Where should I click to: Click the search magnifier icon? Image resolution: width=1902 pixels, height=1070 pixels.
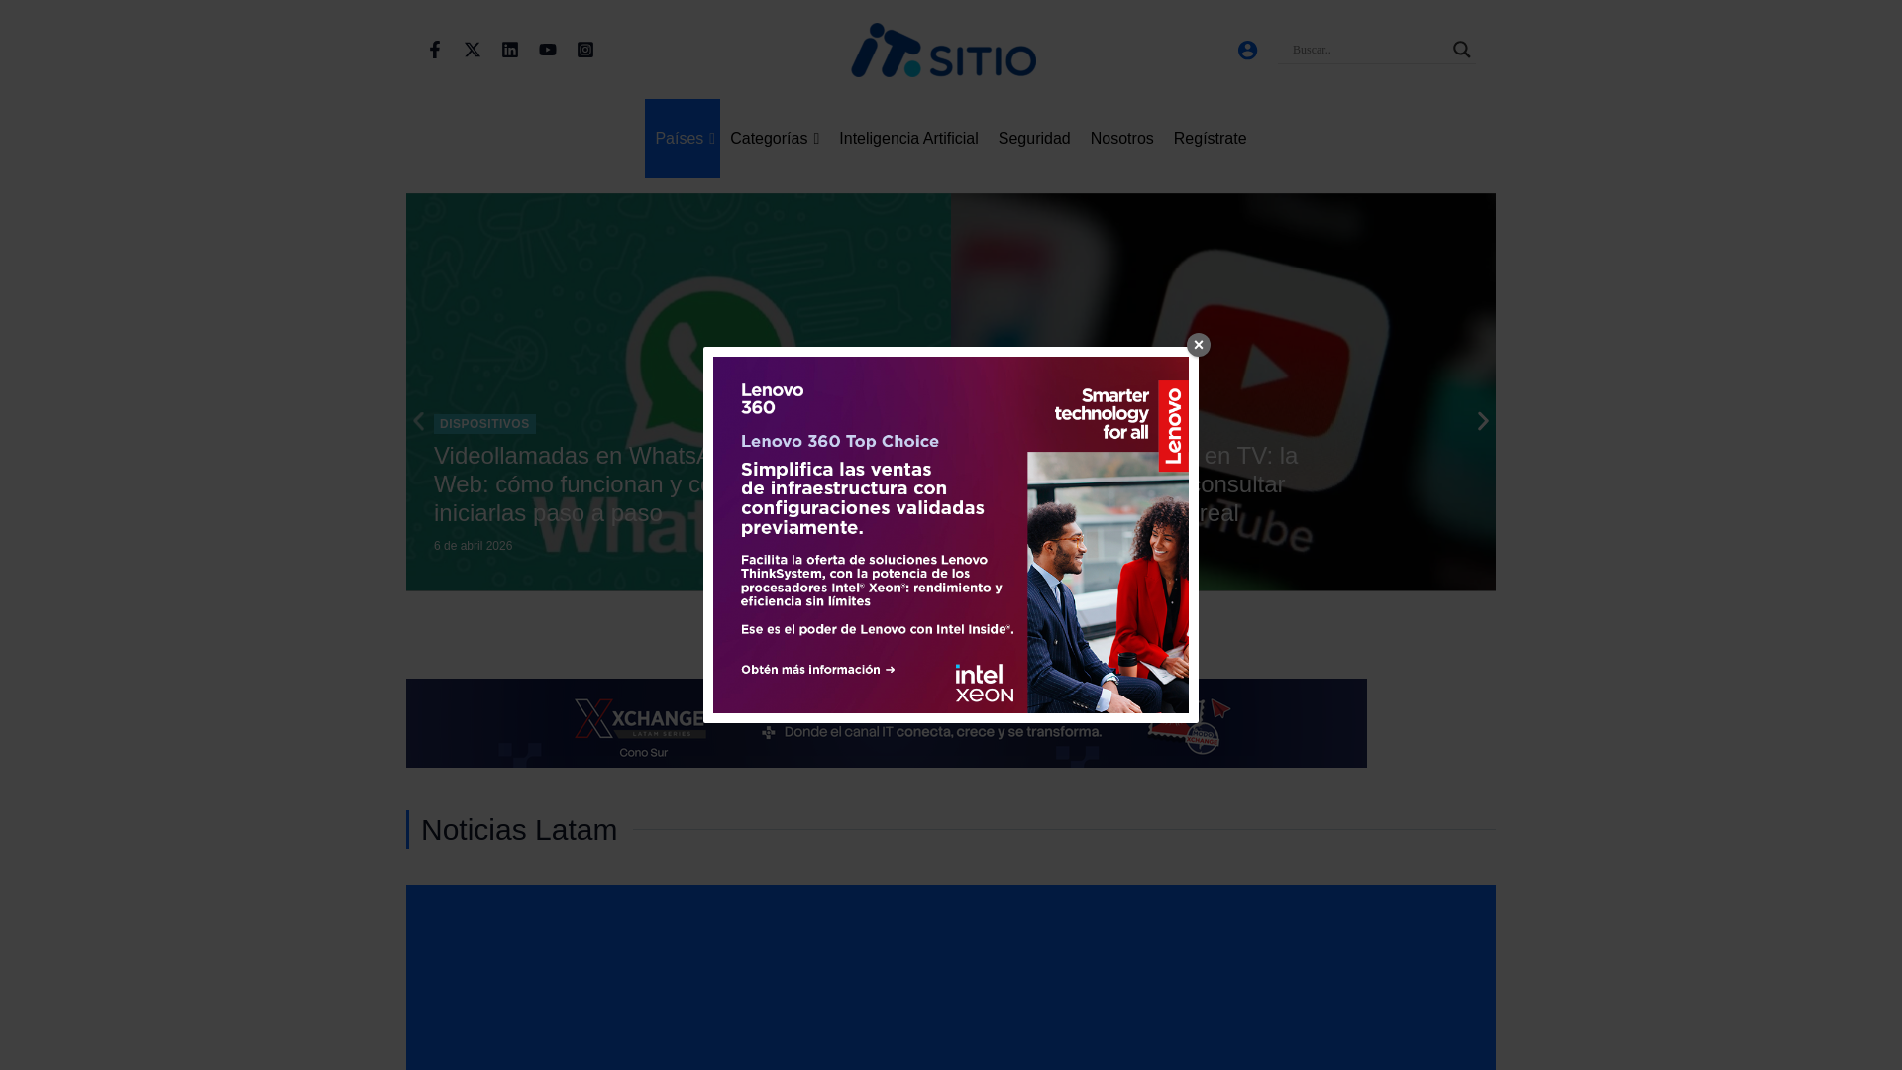[1461, 50]
